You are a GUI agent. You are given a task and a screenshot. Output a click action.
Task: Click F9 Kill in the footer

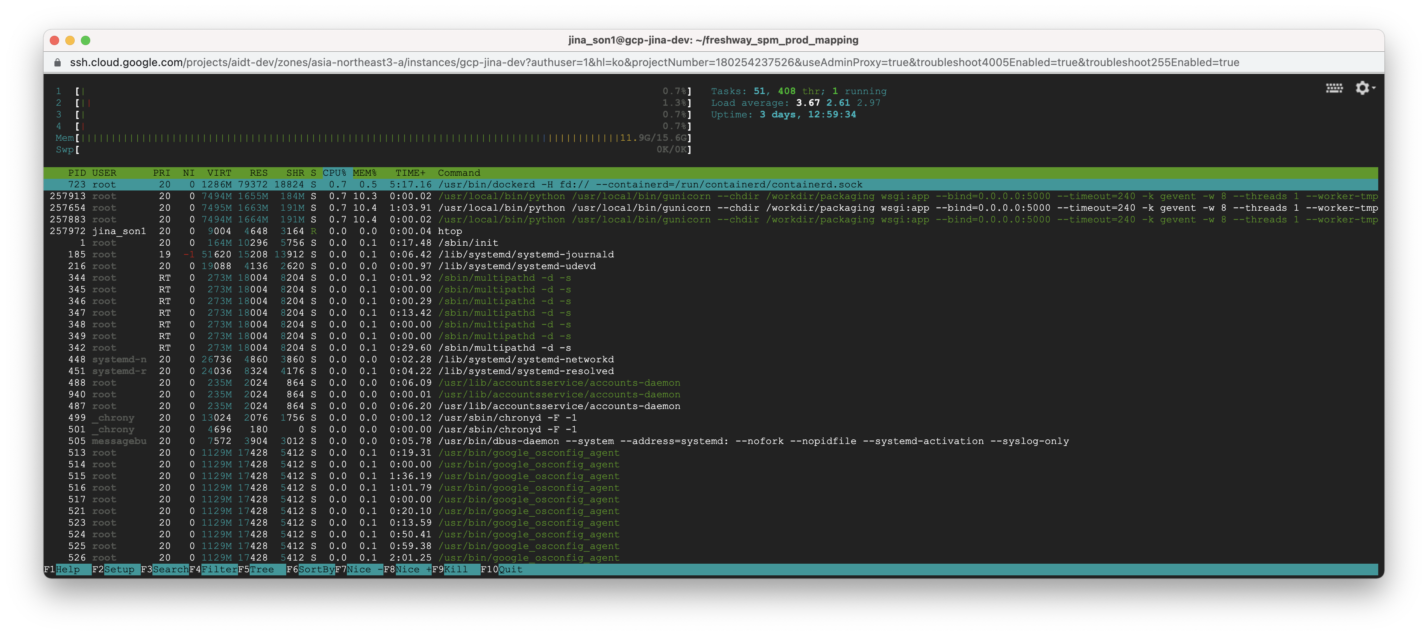click(456, 570)
